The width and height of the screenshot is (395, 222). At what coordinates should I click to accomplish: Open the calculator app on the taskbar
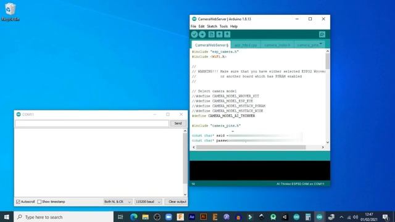[308, 217]
